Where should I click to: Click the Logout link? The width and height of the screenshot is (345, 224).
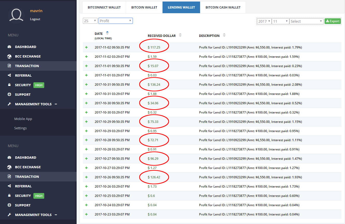tap(35, 19)
